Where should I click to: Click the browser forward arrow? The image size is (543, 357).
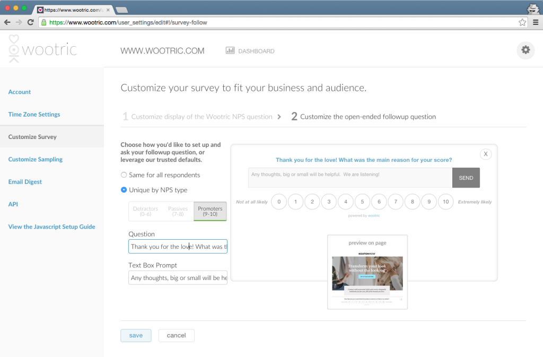point(19,22)
